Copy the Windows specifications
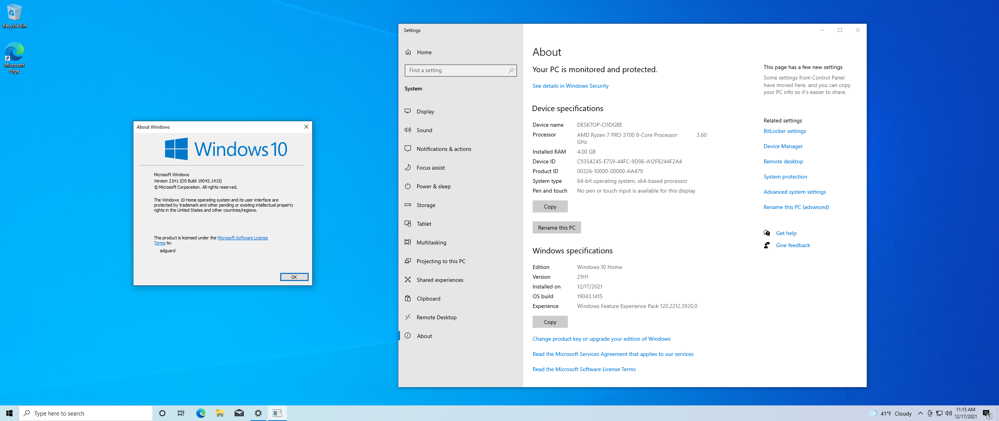The width and height of the screenshot is (999, 421). pos(550,322)
